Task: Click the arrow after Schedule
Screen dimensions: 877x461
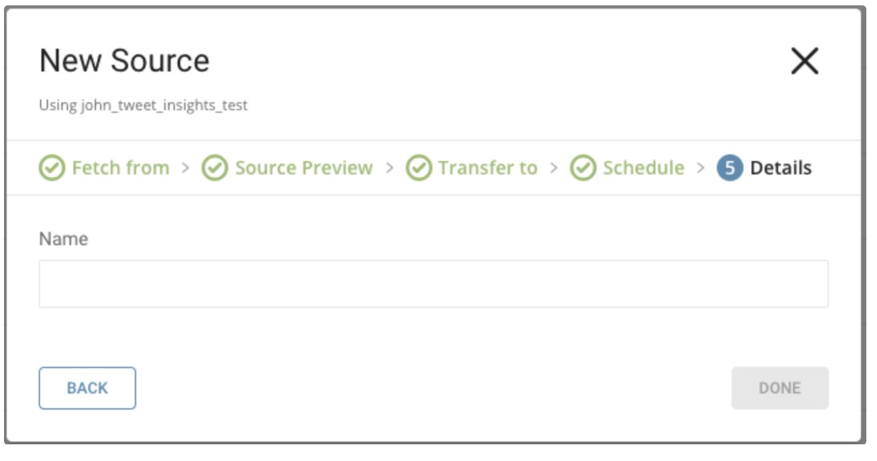Action: tap(700, 168)
